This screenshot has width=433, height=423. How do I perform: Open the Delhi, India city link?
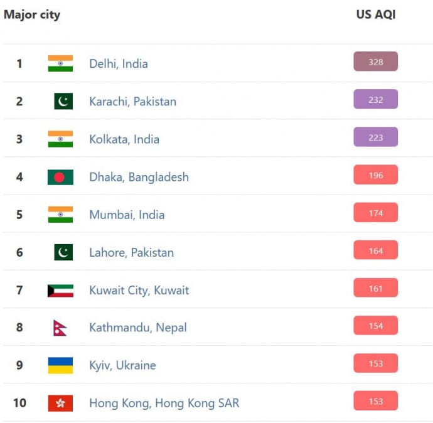(119, 63)
